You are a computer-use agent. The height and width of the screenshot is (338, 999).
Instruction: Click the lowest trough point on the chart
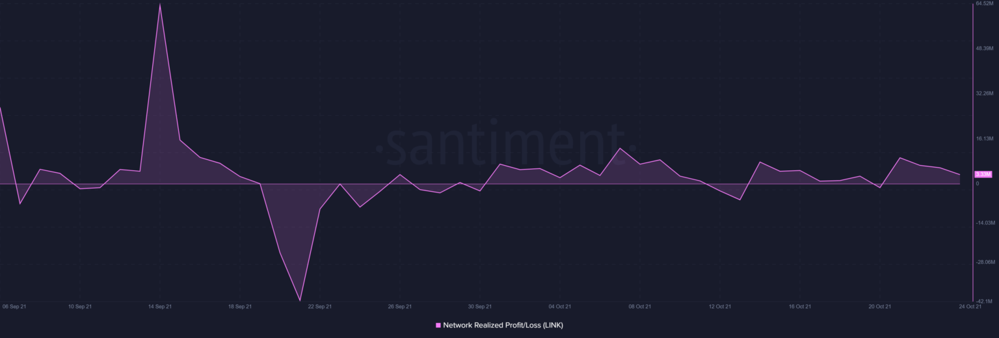[300, 300]
